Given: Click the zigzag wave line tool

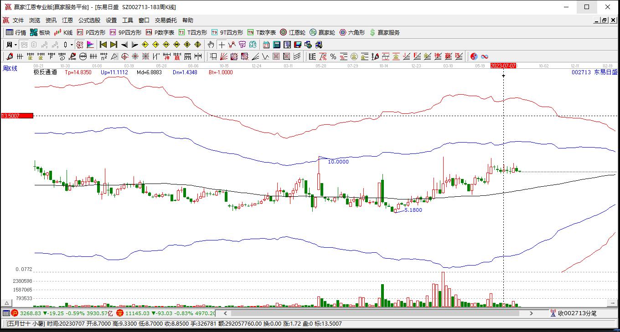Looking at the screenshot, I should click(232, 45).
